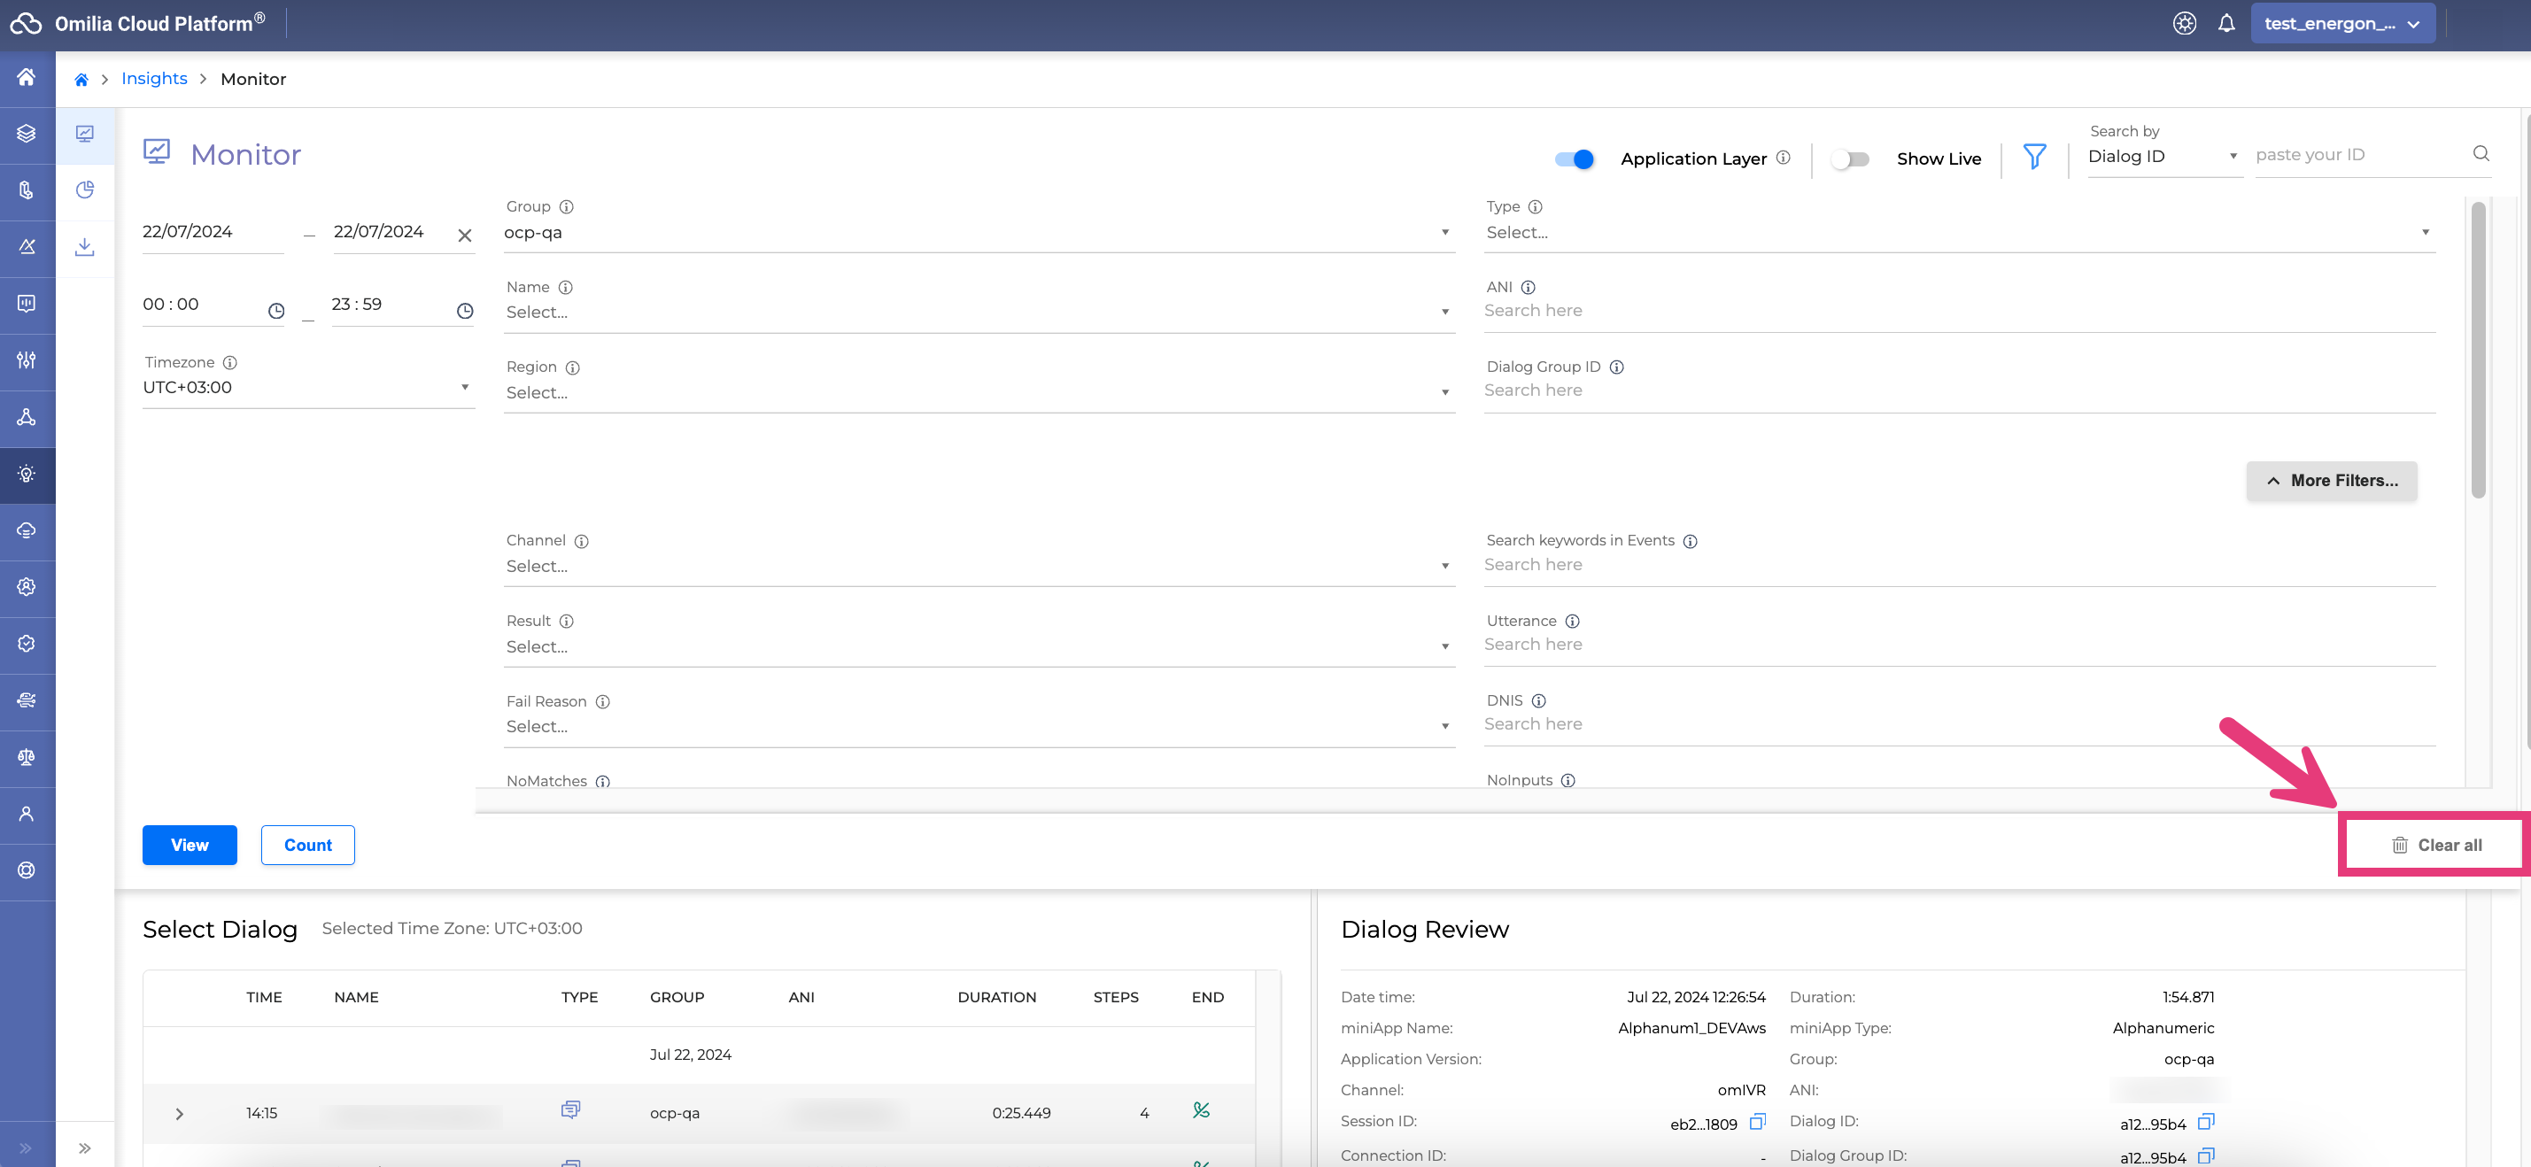Toggle the Application Layer switch
The height and width of the screenshot is (1167, 2531).
(x=1574, y=159)
